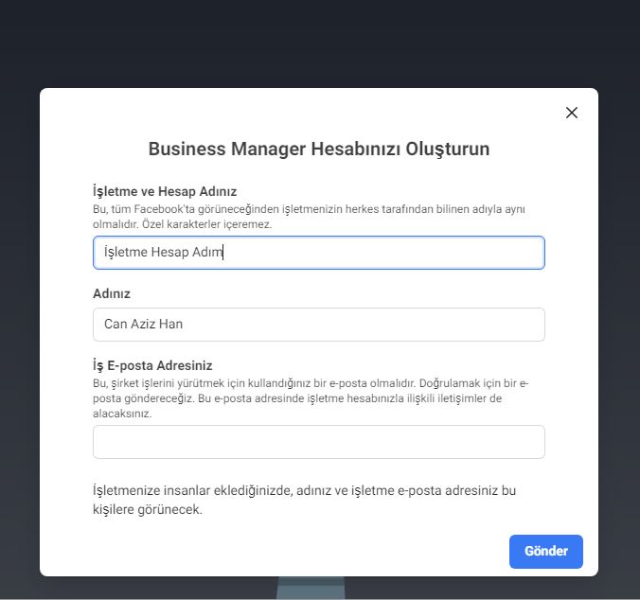640x600 pixels.
Task: Click the heading Business Manager Hesabınızı Oluşturun
Action: (x=319, y=149)
